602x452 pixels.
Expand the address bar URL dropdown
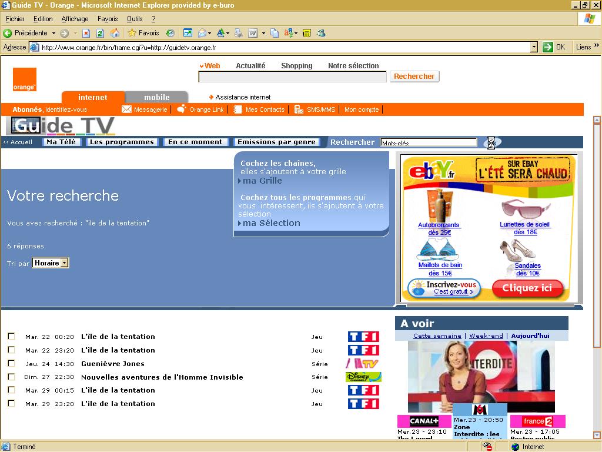[x=534, y=47]
